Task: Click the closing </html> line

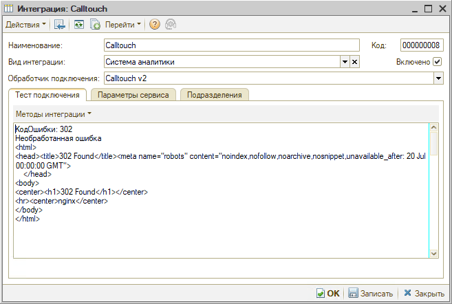Action: [28, 219]
